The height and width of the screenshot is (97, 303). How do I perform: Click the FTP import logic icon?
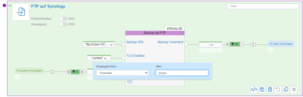pos(21,12)
